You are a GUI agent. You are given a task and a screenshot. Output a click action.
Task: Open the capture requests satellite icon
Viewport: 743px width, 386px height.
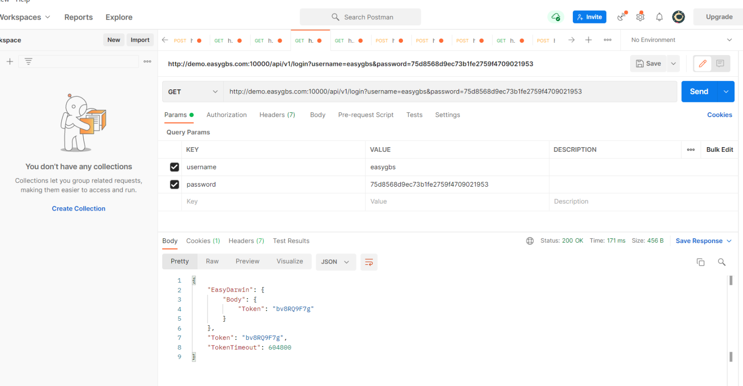[622, 17]
